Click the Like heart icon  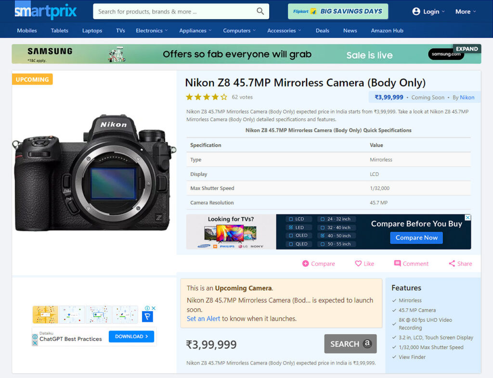pos(358,264)
